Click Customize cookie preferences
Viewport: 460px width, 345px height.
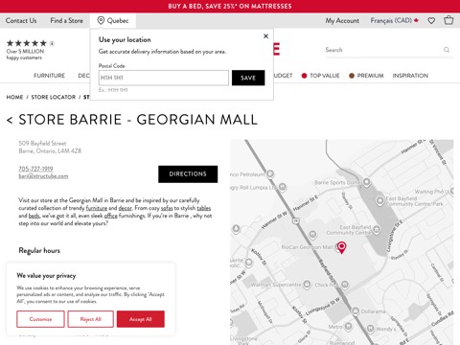click(40, 319)
